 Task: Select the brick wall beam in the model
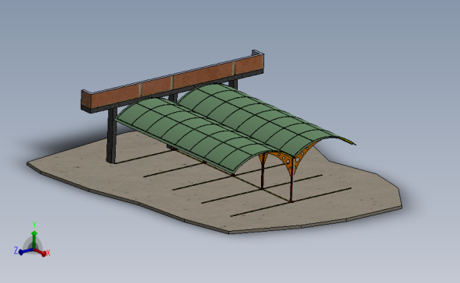click(x=172, y=81)
